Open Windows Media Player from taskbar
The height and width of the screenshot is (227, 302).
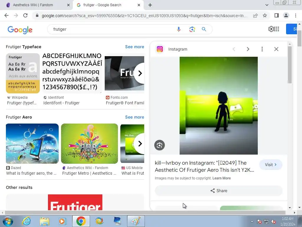(62, 221)
